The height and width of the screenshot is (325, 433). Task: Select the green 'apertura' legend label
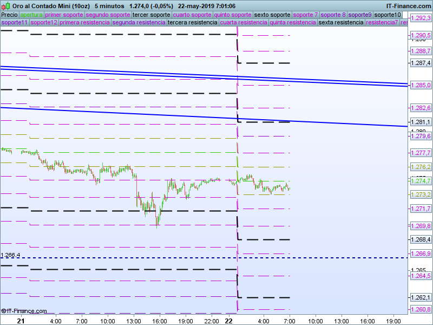click(x=31, y=15)
